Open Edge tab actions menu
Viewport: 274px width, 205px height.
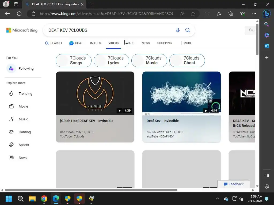tap(16, 4)
